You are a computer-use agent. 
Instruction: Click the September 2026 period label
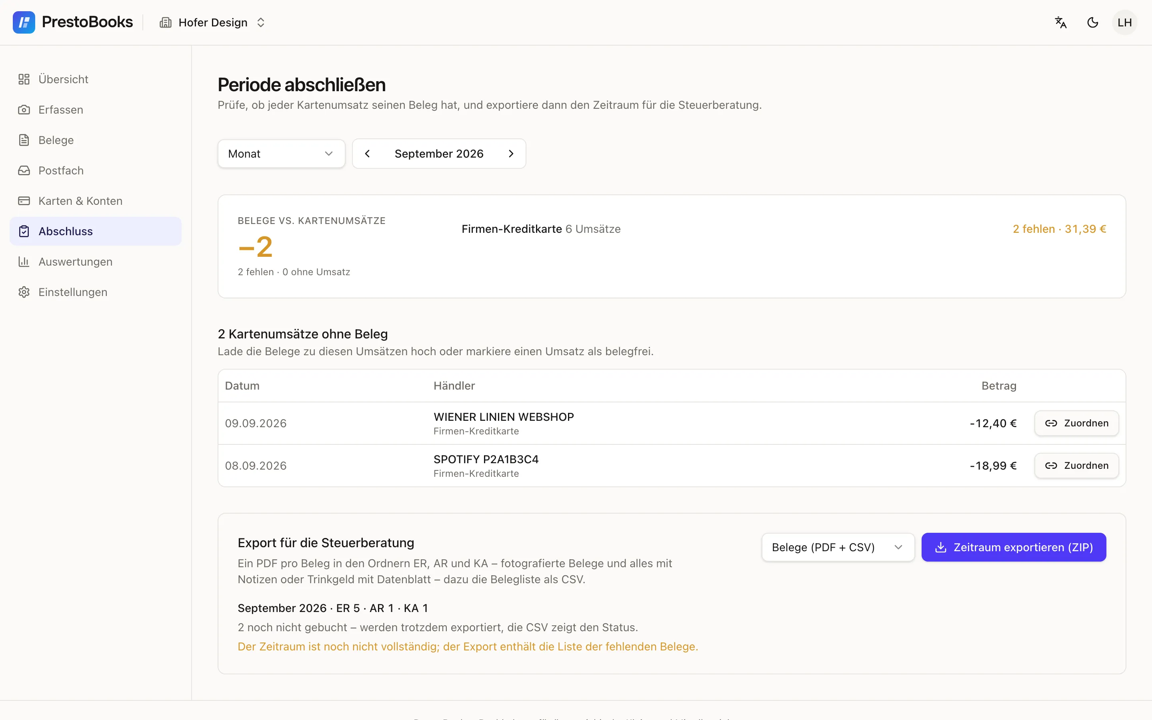pyautogui.click(x=439, y=153)
